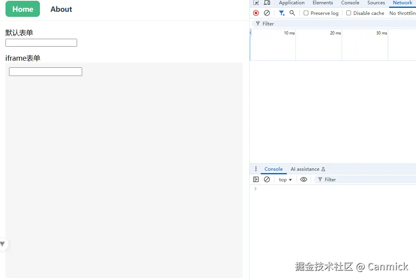
Task: Click the 20 ms mark on the network timeline
Action: pos(335,33)
